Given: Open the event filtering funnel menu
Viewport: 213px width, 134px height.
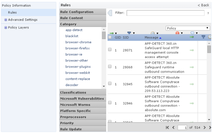Looking at the screenshot, I should click(130, 33).
